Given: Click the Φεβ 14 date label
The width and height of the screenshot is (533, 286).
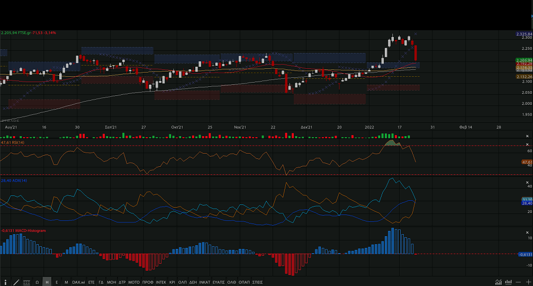Looking at the screenshot, I should click(x=466, y=127).
